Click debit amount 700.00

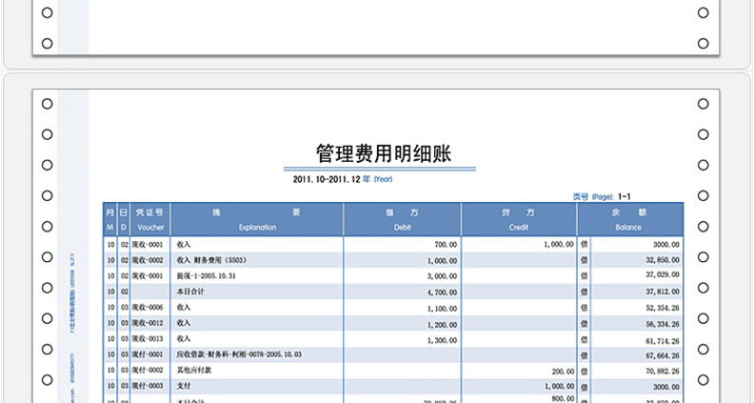(446, 245)
